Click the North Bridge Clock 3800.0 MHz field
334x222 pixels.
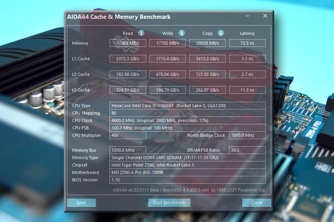247,135
